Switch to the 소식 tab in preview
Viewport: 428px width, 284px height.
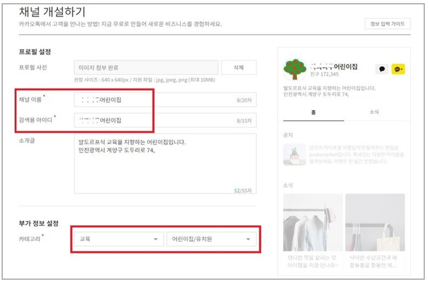374,112
